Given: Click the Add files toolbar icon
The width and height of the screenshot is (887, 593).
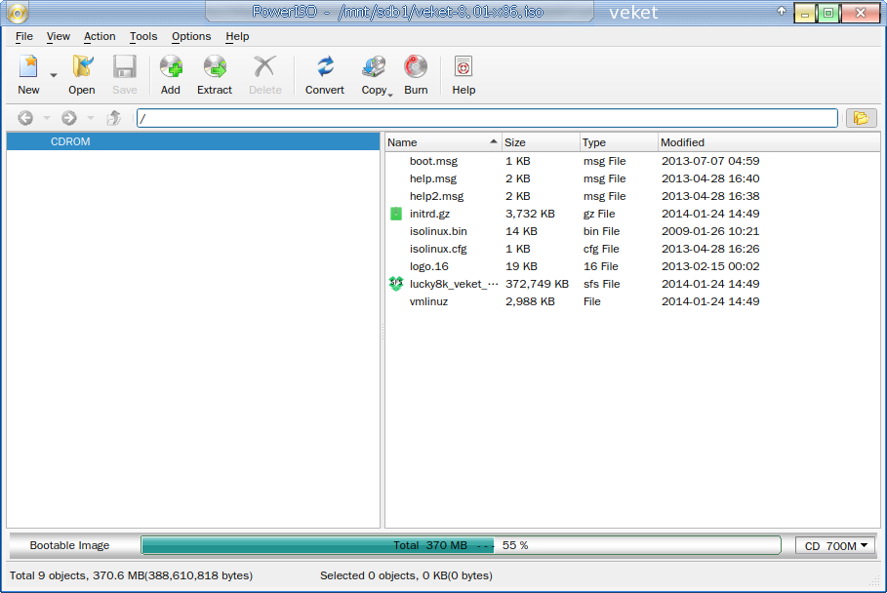Looking at the screenshot, I should click(x=171, y=66).
